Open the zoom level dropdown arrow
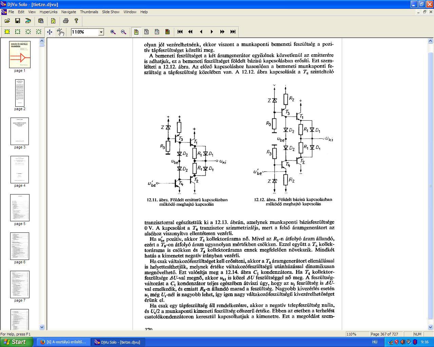 pyautogui.click(x=101, y=32)
